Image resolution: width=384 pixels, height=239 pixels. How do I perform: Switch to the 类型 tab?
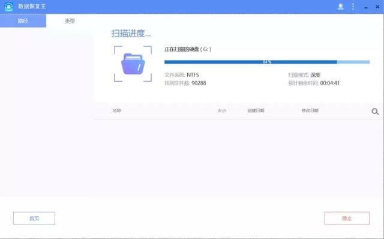coord(70,21)
